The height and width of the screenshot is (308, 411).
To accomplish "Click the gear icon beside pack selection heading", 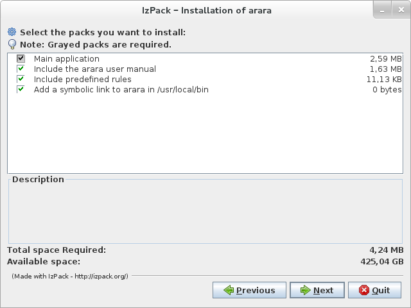I will click(12, 32).
